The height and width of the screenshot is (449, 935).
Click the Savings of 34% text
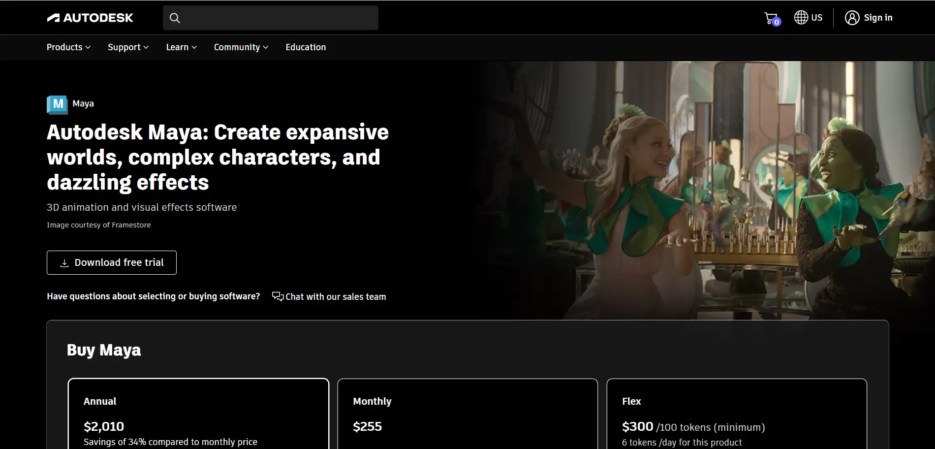tap(170, 442)
